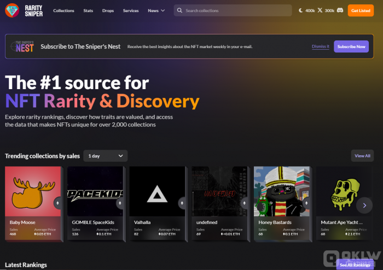
Task: Click Mutant Ape average price 2.1 ETH
Action: pos(353,234)
